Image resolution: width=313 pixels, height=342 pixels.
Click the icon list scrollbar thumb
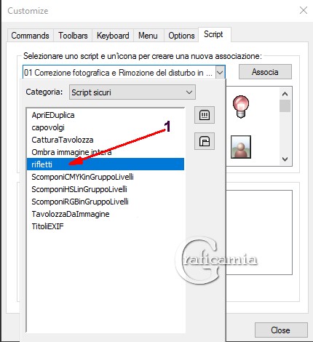click(x=285, y=106)
